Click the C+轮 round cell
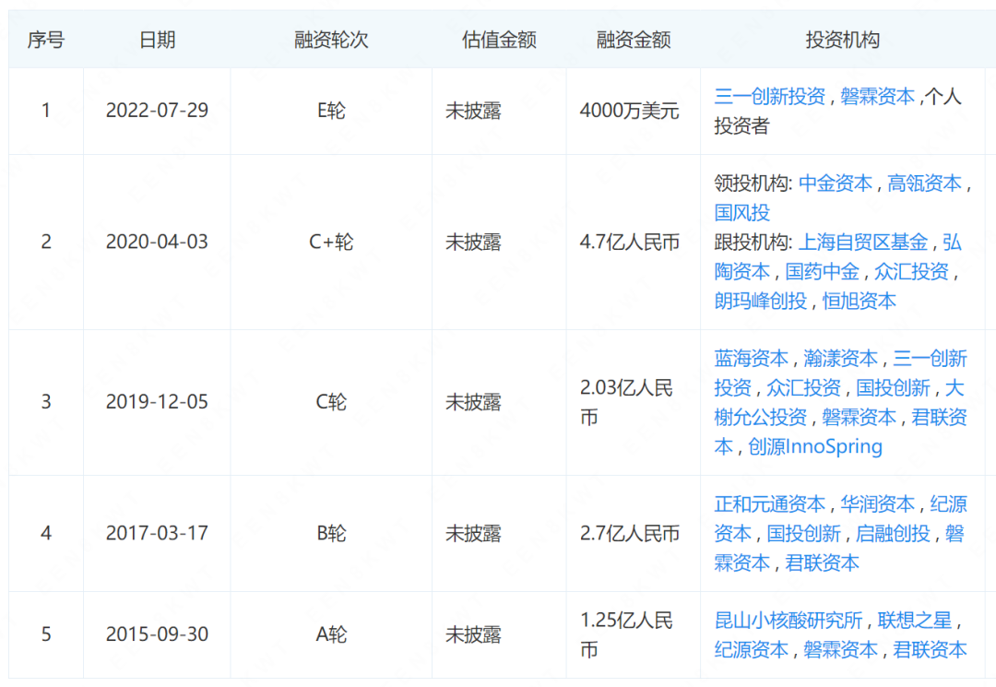996x687 pixels. (331, 242)
